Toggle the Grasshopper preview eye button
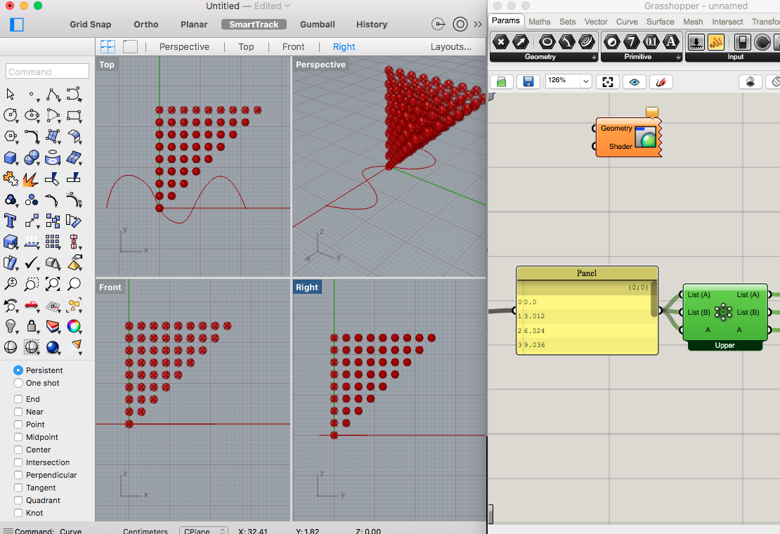 tap(635, 82)
